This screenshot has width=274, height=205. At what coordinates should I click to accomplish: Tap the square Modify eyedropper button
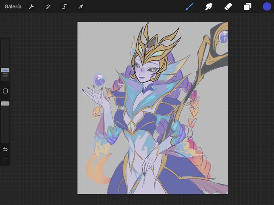5,91
